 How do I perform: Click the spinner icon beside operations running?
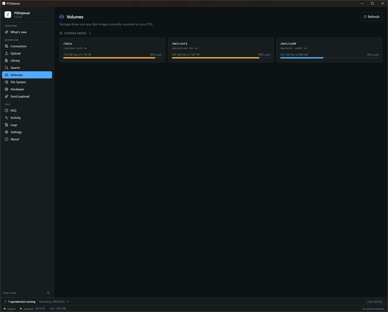click(5, 302)
